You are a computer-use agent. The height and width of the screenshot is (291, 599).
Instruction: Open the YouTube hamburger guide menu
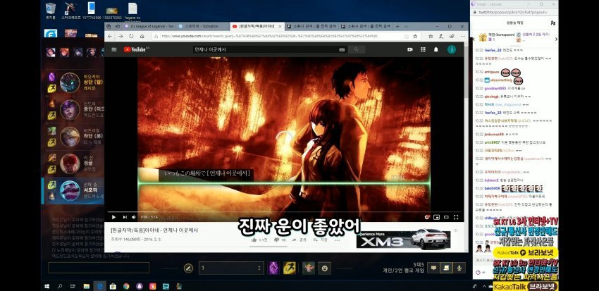pos(114,49)
